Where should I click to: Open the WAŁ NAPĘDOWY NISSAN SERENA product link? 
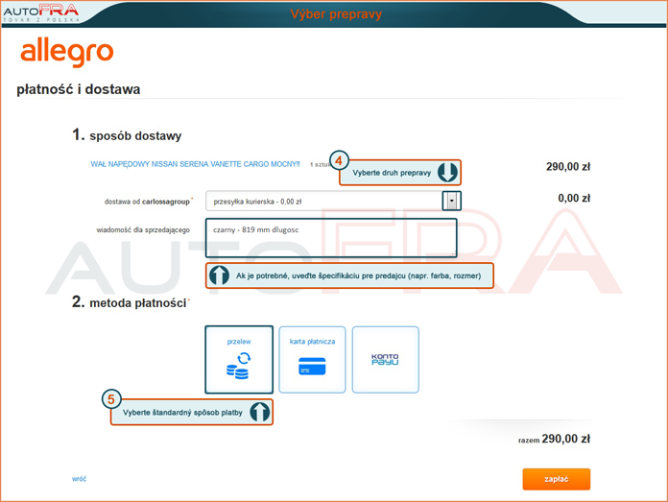195,164
